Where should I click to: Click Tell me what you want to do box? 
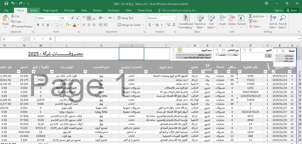(x=178, y=10)
